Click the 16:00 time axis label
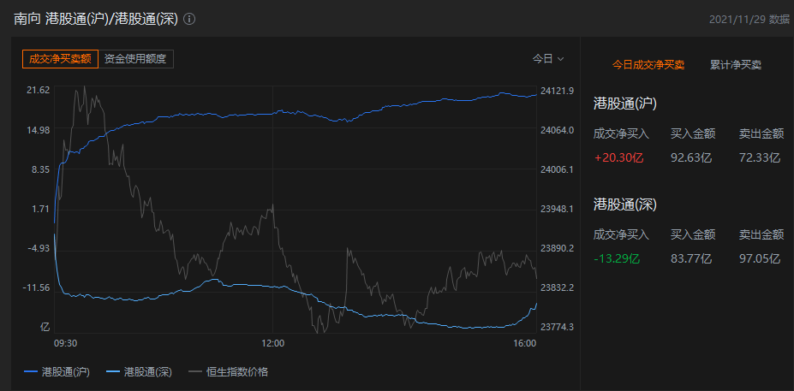Viewport: 794px width, 391px height. click(525, 343)
